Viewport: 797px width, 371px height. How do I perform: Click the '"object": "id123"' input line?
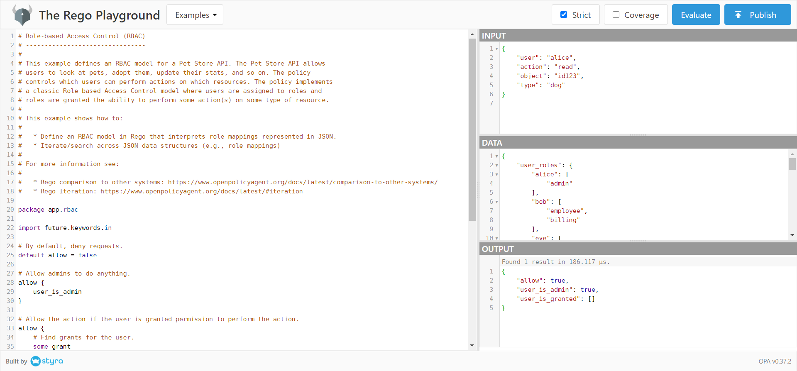coord(550,76)
